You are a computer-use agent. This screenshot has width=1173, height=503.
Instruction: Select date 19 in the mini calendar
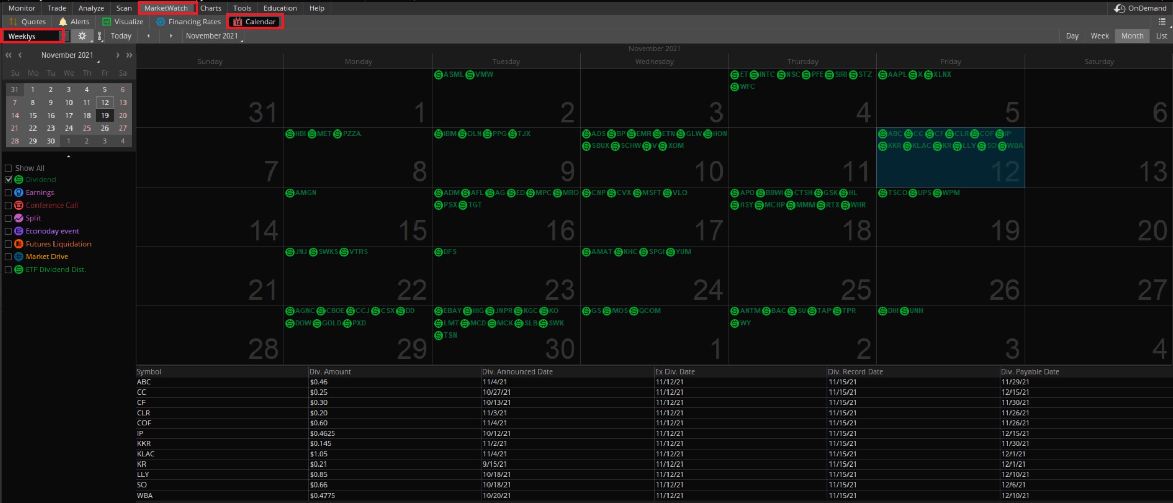point(105,116)
